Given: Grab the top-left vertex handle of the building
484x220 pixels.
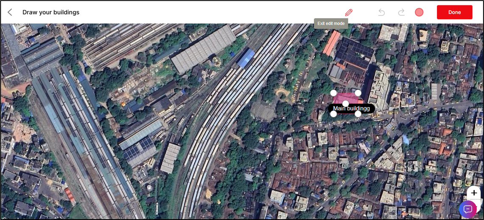Looking at the screenshot, I should pyautogui.click(x=333, y=93).
